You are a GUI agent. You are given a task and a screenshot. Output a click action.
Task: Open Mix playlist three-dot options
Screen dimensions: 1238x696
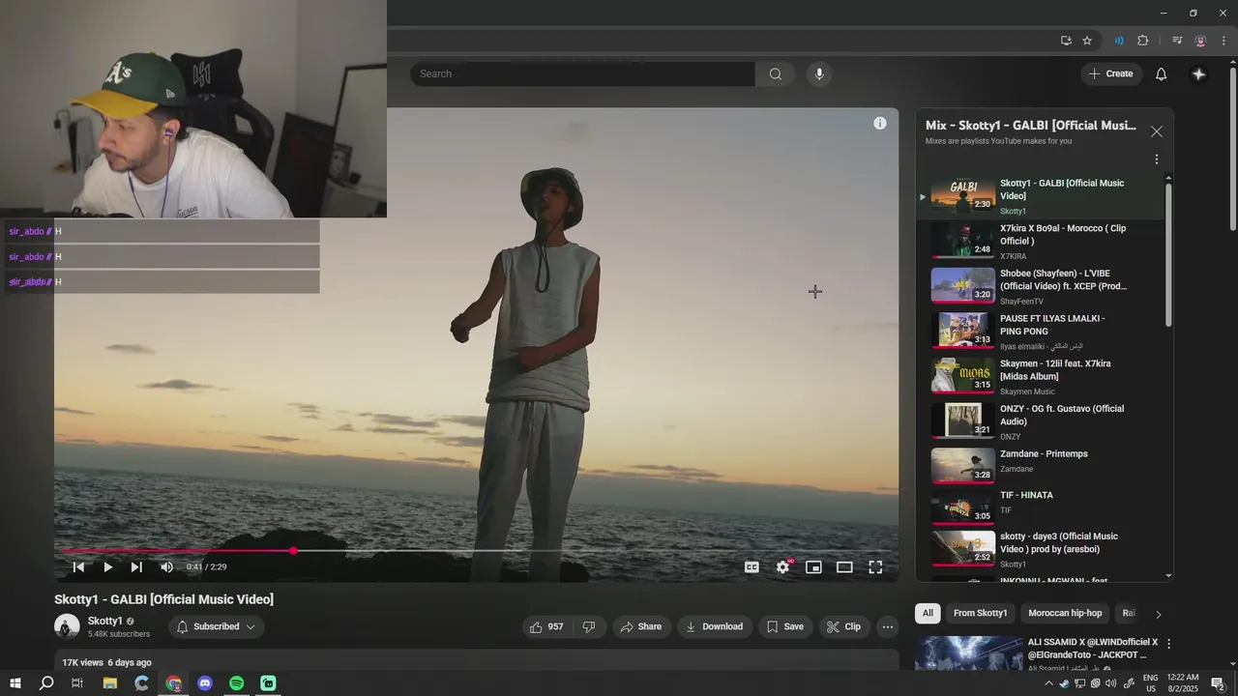click(x=1156, y=159)
